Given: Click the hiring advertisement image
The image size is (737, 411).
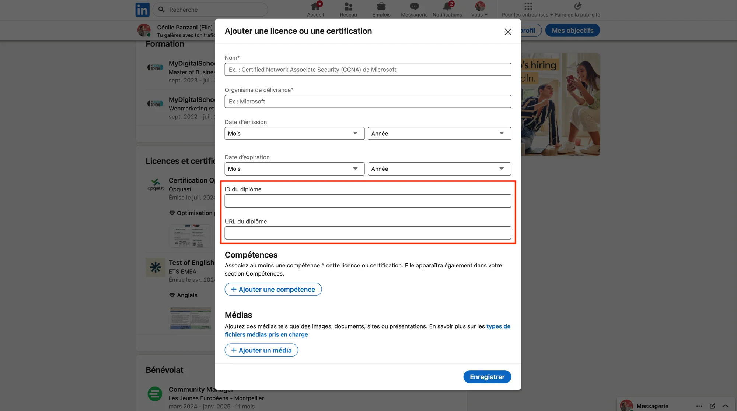Looking at the screenshot, I should [560, 104].
